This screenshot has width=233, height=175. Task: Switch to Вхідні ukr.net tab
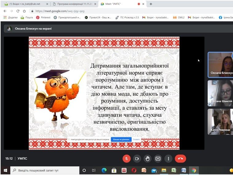[x=26, y=4]
